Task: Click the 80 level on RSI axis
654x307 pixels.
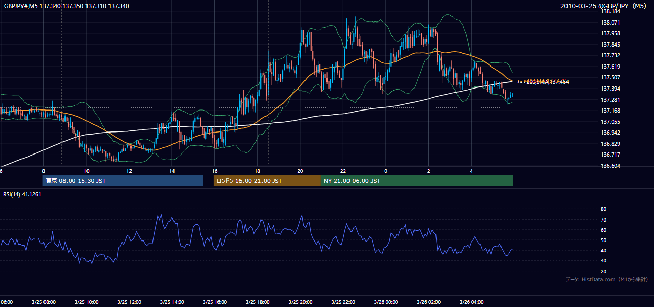Action: point(603,209)
